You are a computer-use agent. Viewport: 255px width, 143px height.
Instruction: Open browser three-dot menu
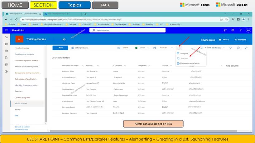click(249, 20)
